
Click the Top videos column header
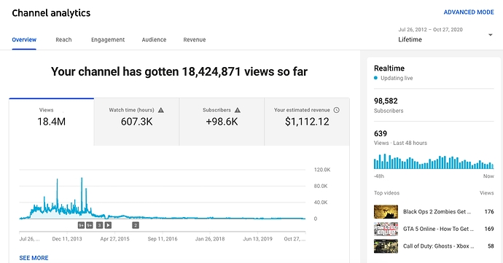386,193
